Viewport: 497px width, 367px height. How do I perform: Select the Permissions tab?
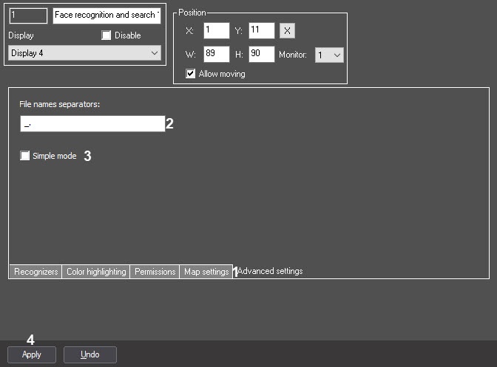155,272
